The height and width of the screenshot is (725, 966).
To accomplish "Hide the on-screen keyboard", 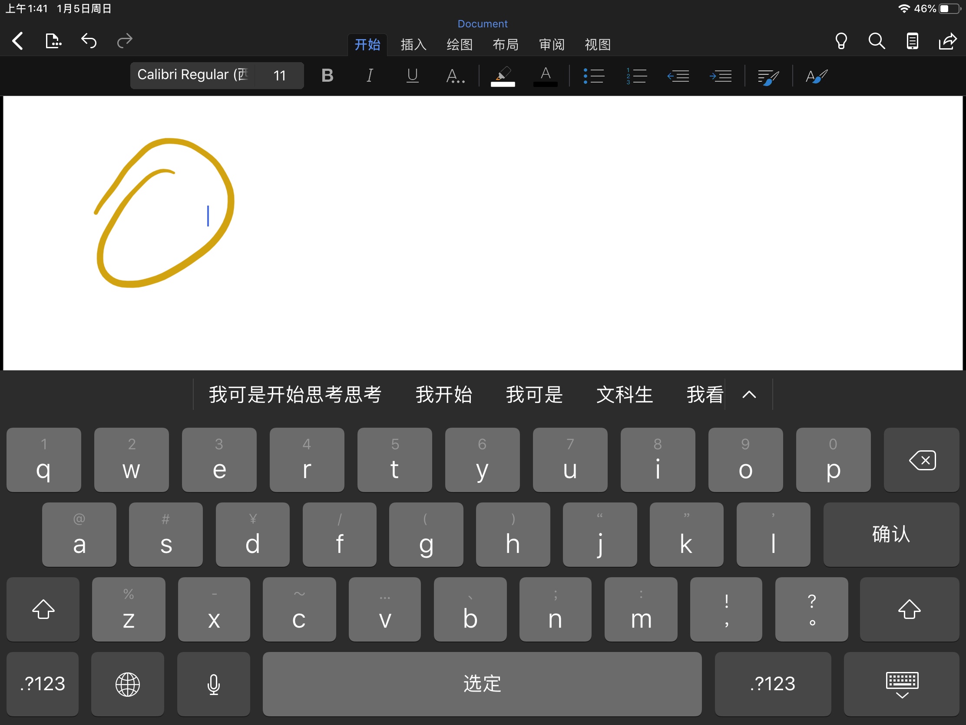I will (x=902, y=684).
